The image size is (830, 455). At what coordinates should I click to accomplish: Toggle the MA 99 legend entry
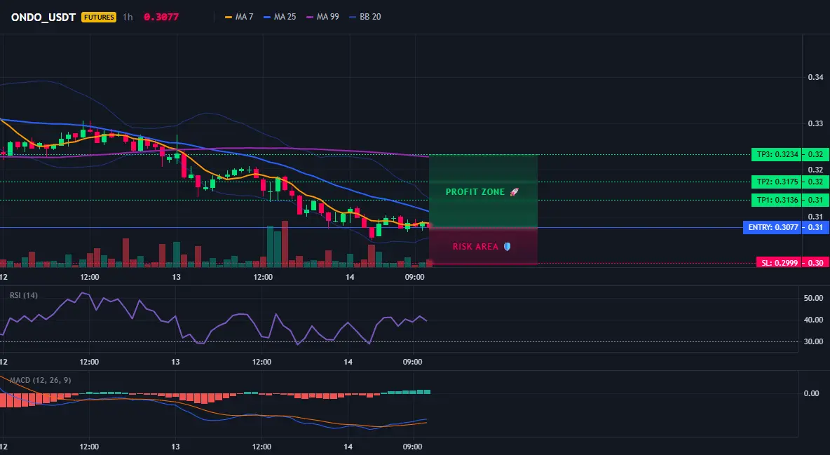click(323, 17)
